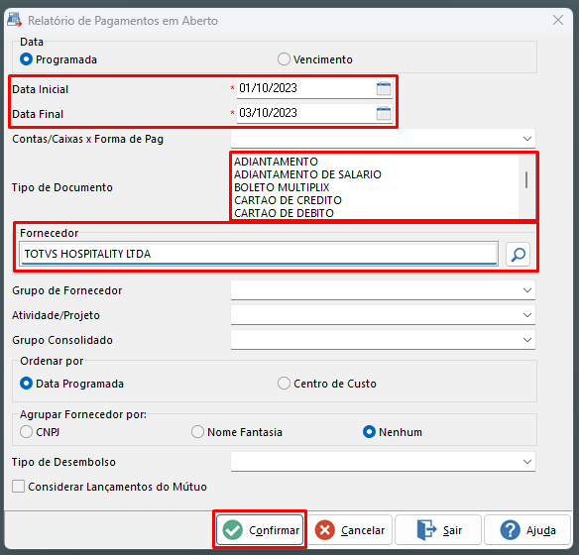Open Ajuda help button

click(527, 530)
